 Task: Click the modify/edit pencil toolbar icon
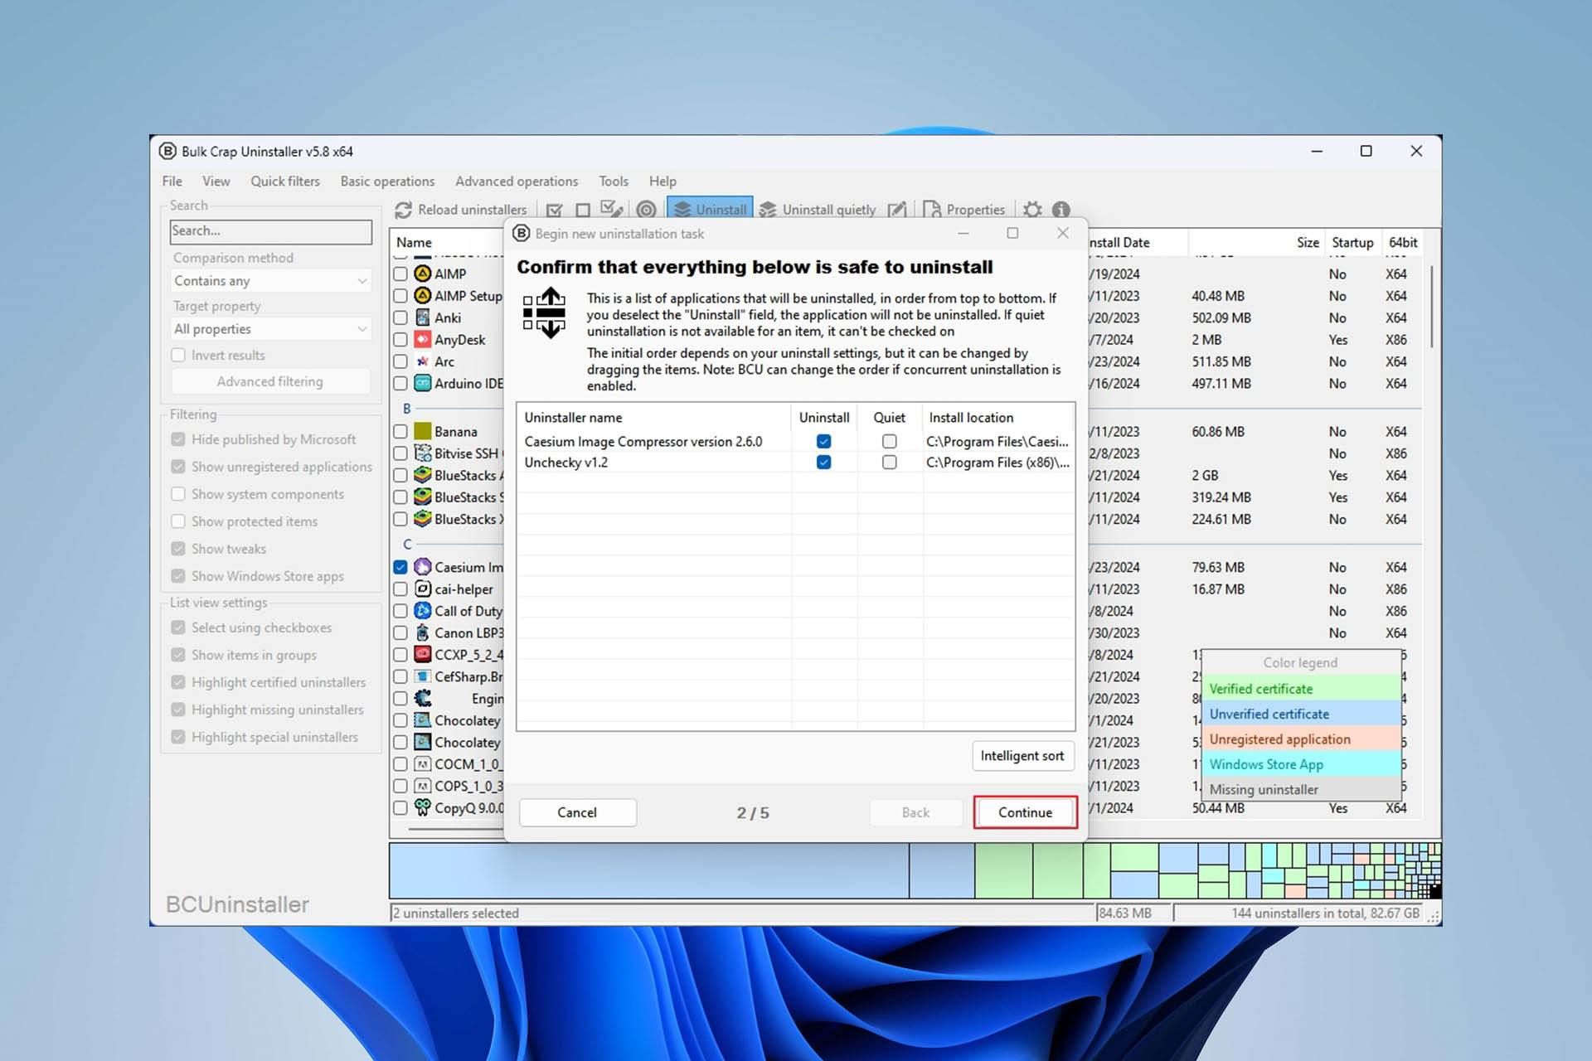896,210
